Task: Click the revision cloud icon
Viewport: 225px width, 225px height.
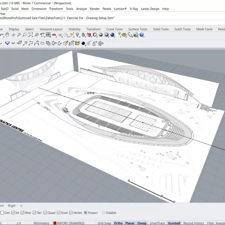Action: (x=42, y=43)
